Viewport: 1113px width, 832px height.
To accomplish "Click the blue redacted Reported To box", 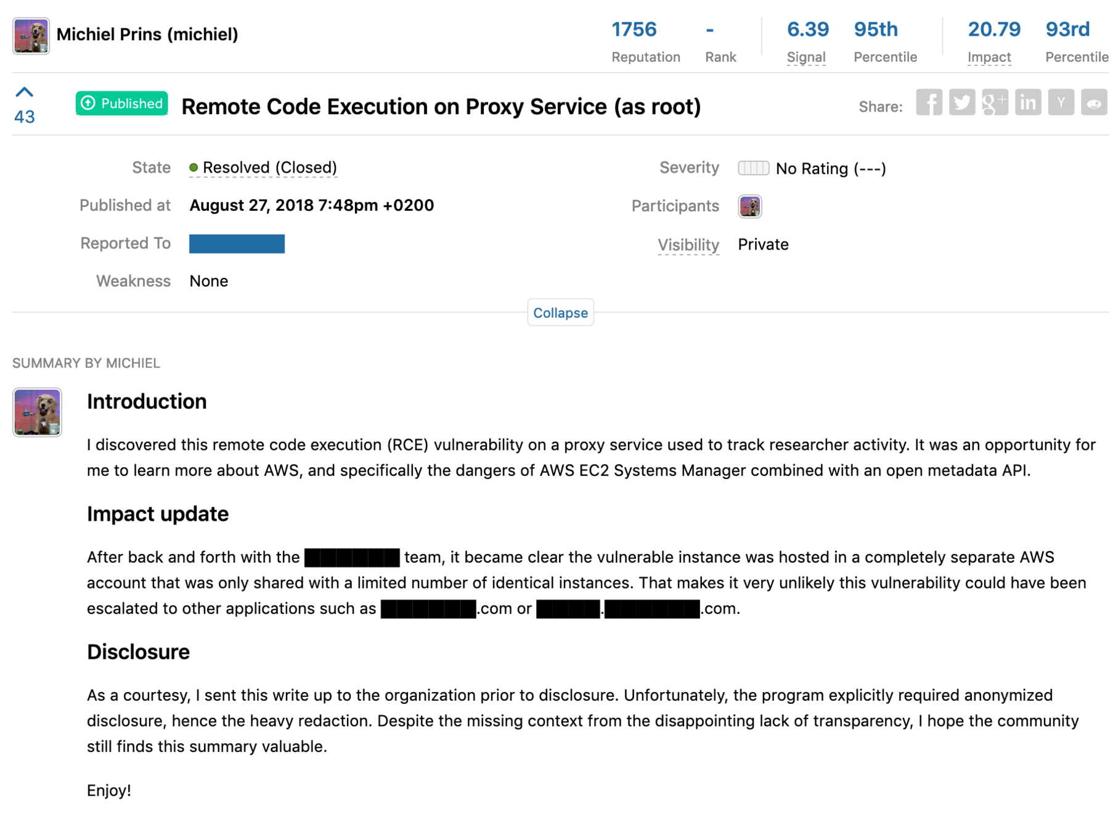I will (237, 244).
